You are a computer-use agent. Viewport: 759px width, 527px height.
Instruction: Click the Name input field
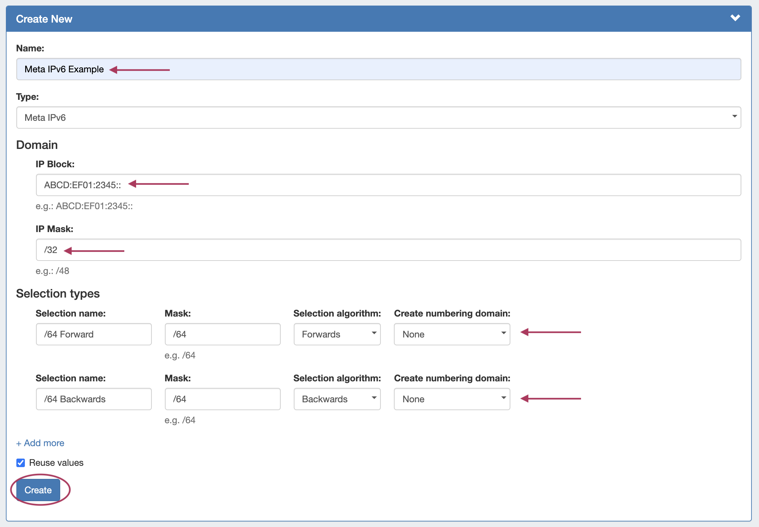click(378, 69)
